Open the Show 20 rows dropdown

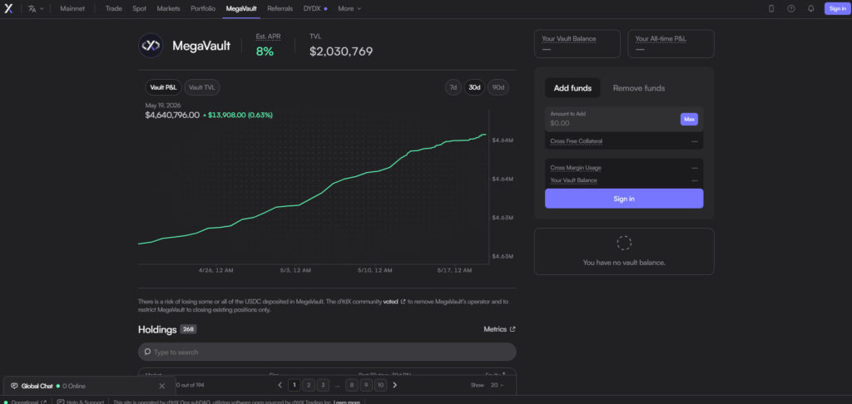(x=497, y=385)
